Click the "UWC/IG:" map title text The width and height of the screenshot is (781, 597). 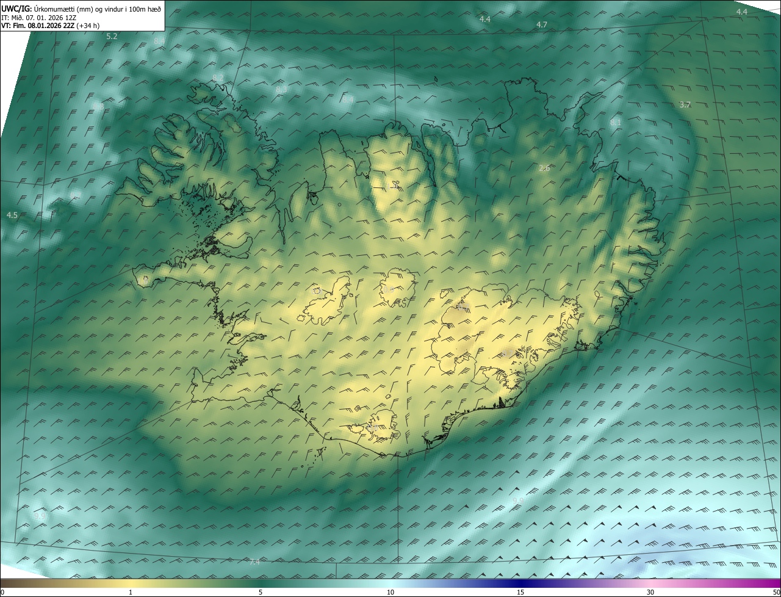coord(16,8)
